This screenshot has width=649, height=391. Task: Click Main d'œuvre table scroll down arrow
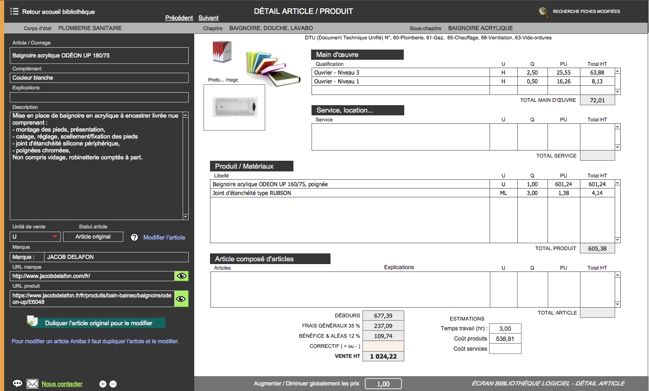(x=617, y=92)
